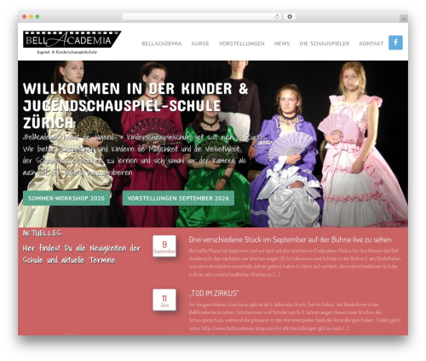Click SOMMER-WORKSHOP 2020 button
Viewport: 426px width, 361px height.
(66, 198)
